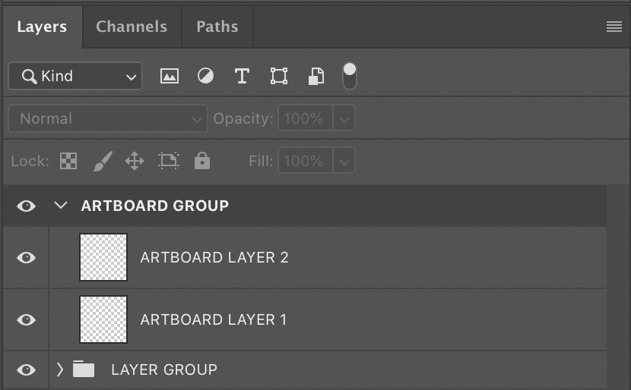This screenshot has width=631, height=390.
Task: Click the Fill: label scrubby slider
Action: point(261,161)
